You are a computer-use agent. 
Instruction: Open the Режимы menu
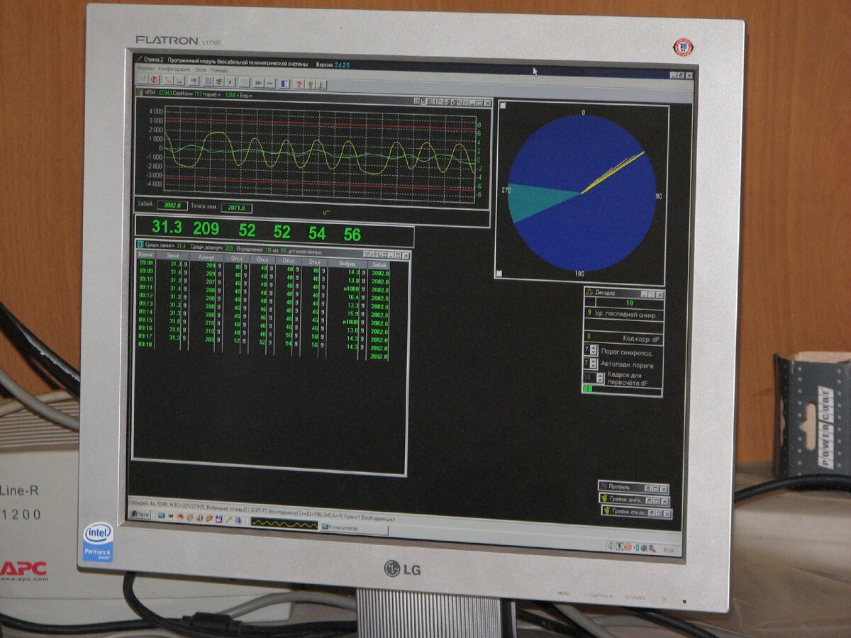coord(144,69)
